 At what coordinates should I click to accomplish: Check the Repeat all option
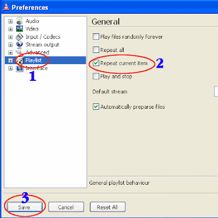pyautogui.click(x=96, y=50)
